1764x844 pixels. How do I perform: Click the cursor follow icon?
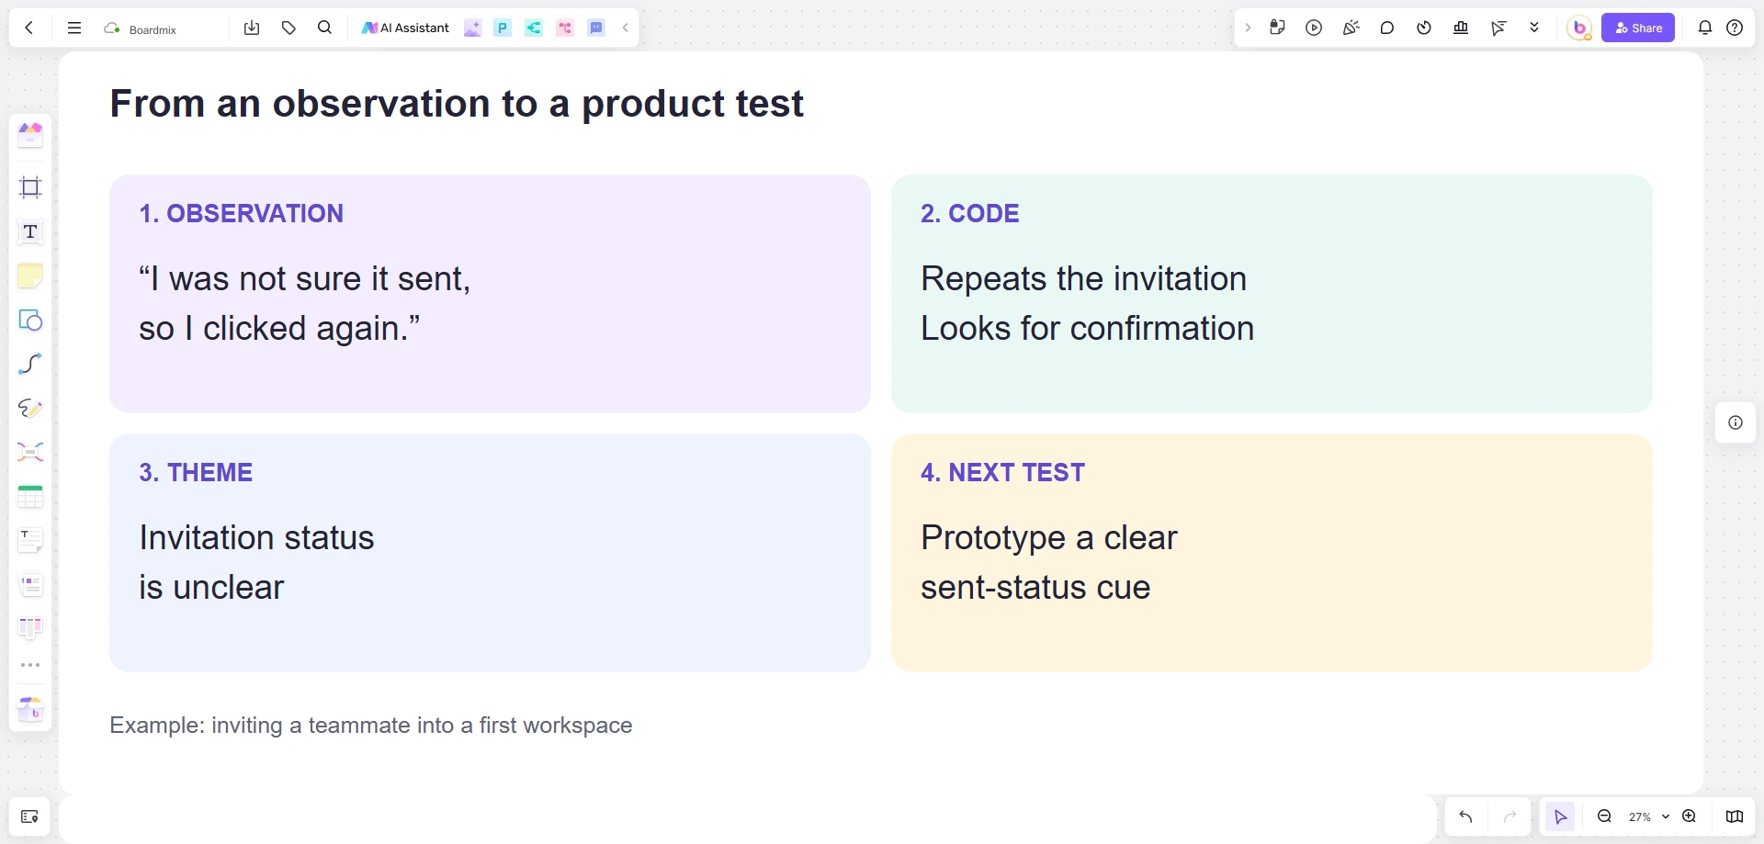coord(1498,28)
